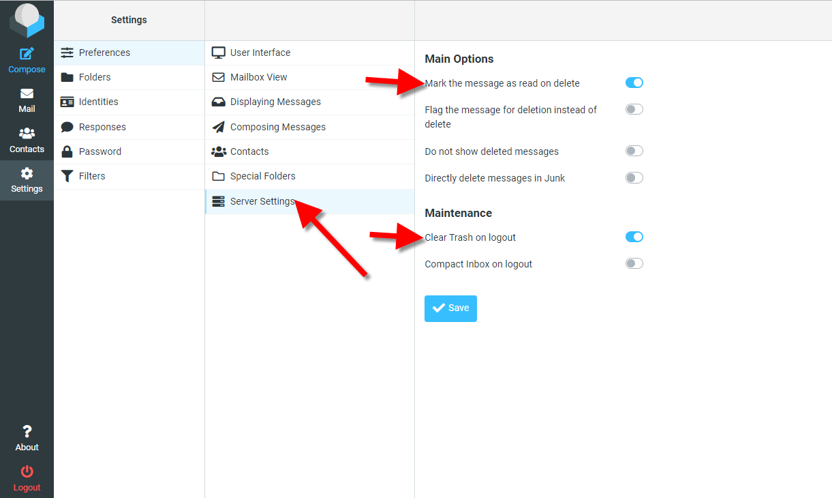
Task: Click the Password lock icon
Action: tap(67, 151)
